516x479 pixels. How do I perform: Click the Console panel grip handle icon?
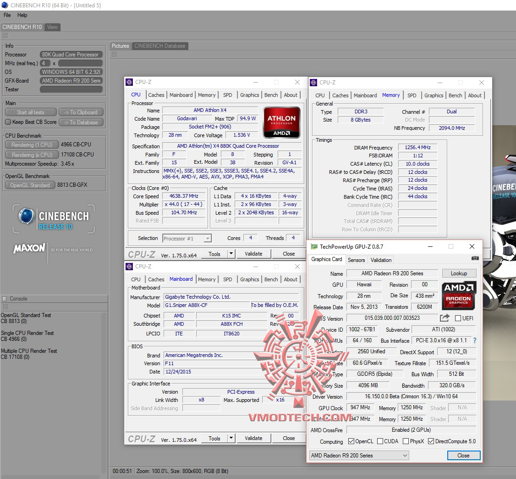(5, 307)
